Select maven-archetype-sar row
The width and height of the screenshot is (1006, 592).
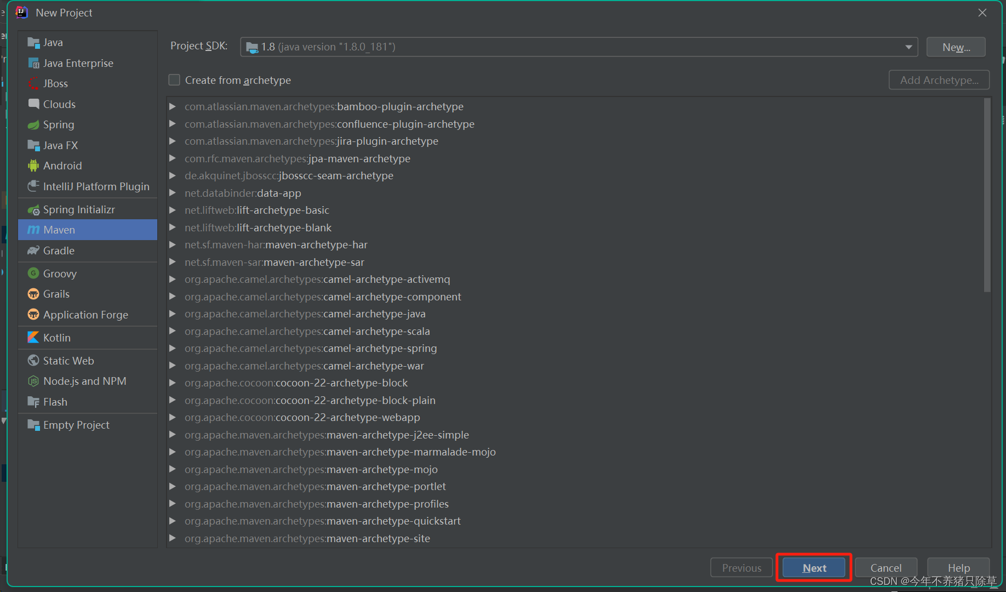point(575,262)
